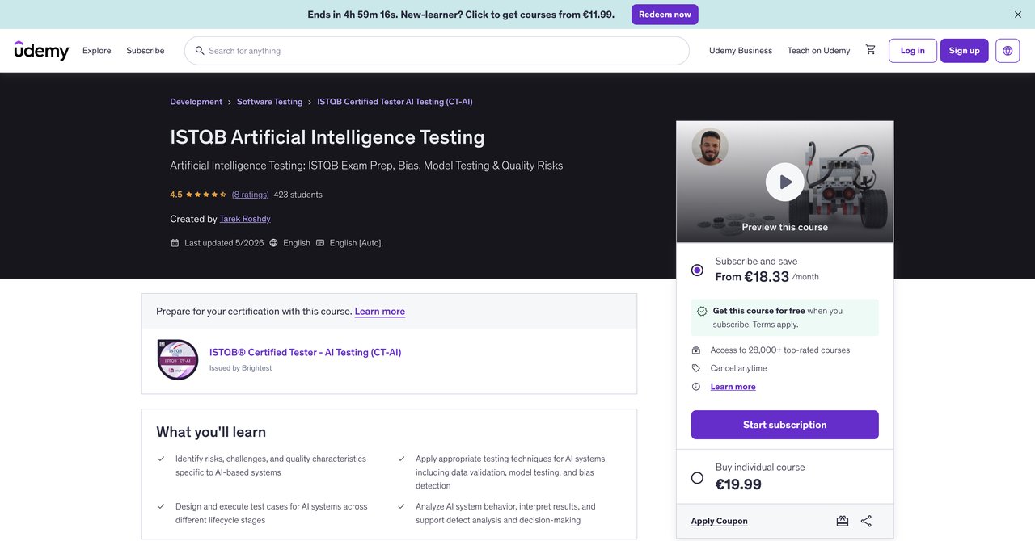Image resolution: width=1035 pixels, height=541 pixels.
Task: Share this course icon
Action: [x=866, y=521]
